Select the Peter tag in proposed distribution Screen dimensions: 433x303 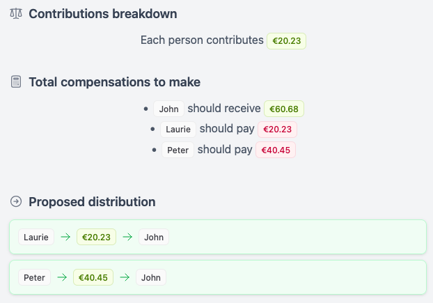(34, 277)
